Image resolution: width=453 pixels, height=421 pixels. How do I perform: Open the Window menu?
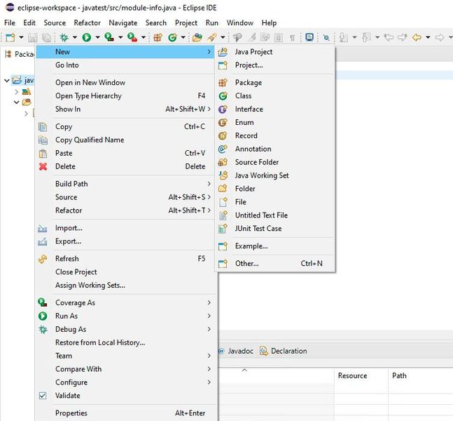point(240,23)
